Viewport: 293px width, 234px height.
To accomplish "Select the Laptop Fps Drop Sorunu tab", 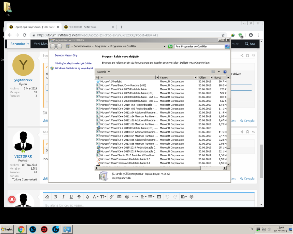I will click(x=34, y=27).
